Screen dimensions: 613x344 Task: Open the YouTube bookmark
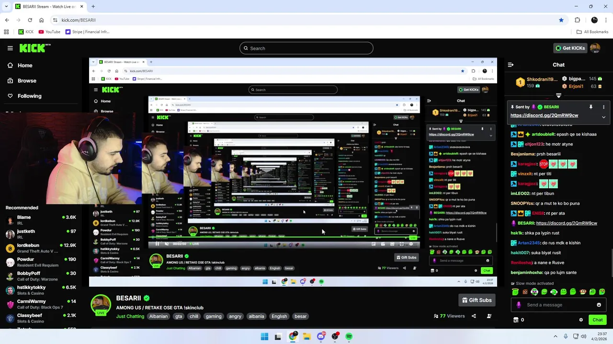click(49, 32)
